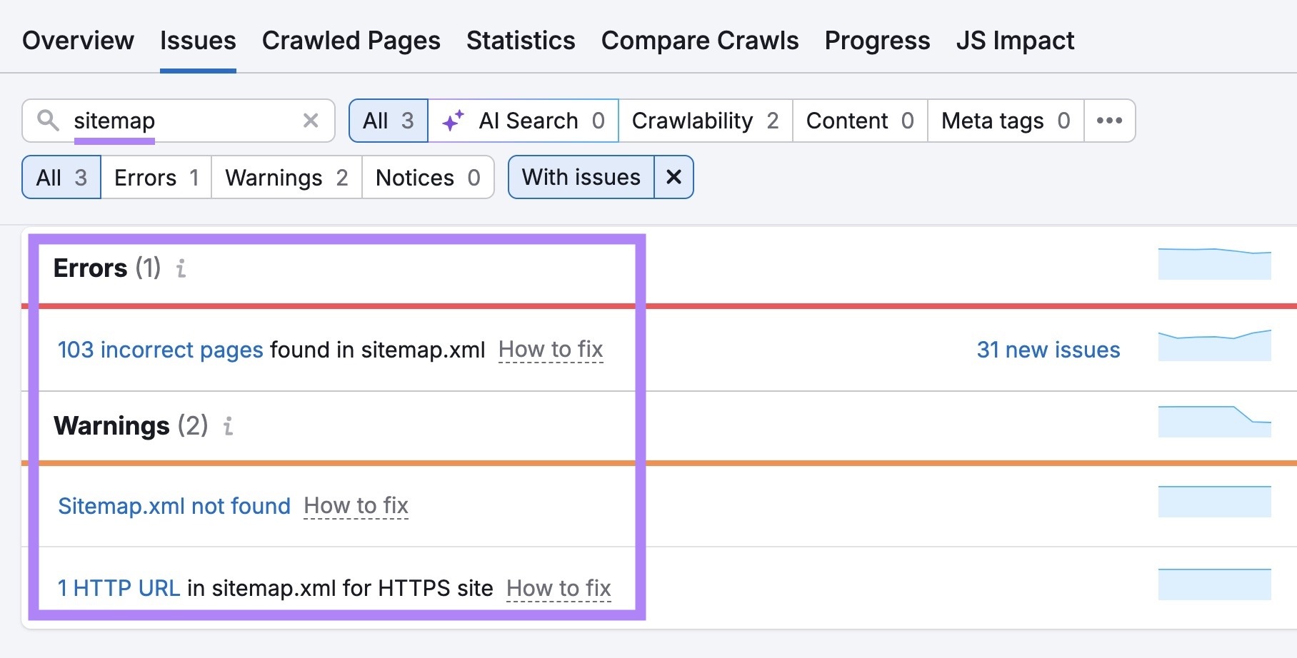Screen dimensions: 1297x658
Task: Click inside the sitemap search field
Action: pyautogui.click(x=179, y=121)
